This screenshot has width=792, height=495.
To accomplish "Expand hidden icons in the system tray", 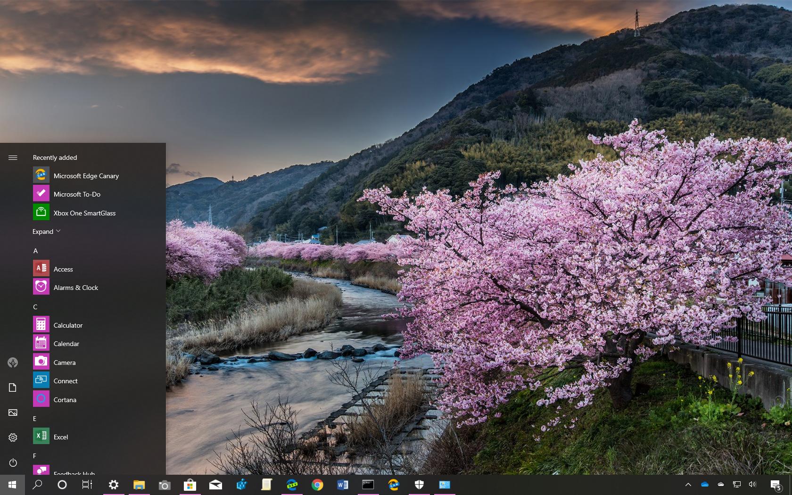I will (x=688, y=485).
